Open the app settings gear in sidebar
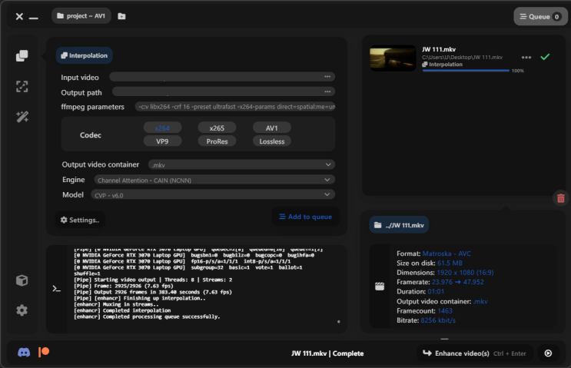The width and height of the screenshot is (571, 368). (x=22, y=310)
